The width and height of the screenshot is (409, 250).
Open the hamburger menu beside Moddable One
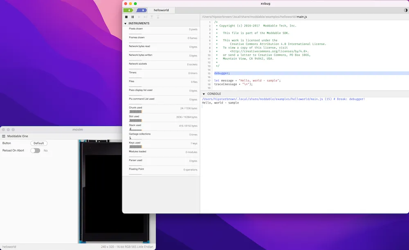coord(3,136)
